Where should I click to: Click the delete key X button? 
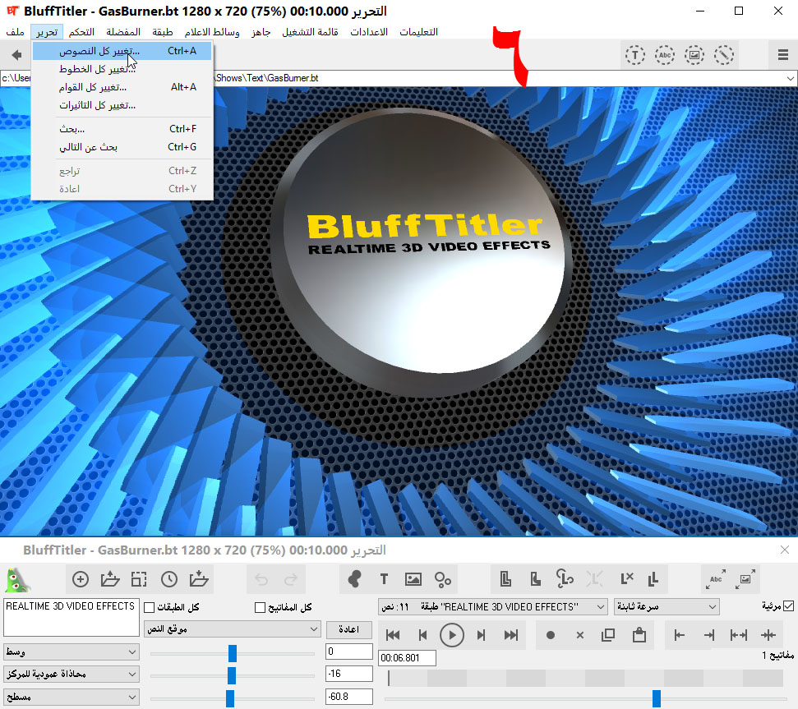[579, 635]
